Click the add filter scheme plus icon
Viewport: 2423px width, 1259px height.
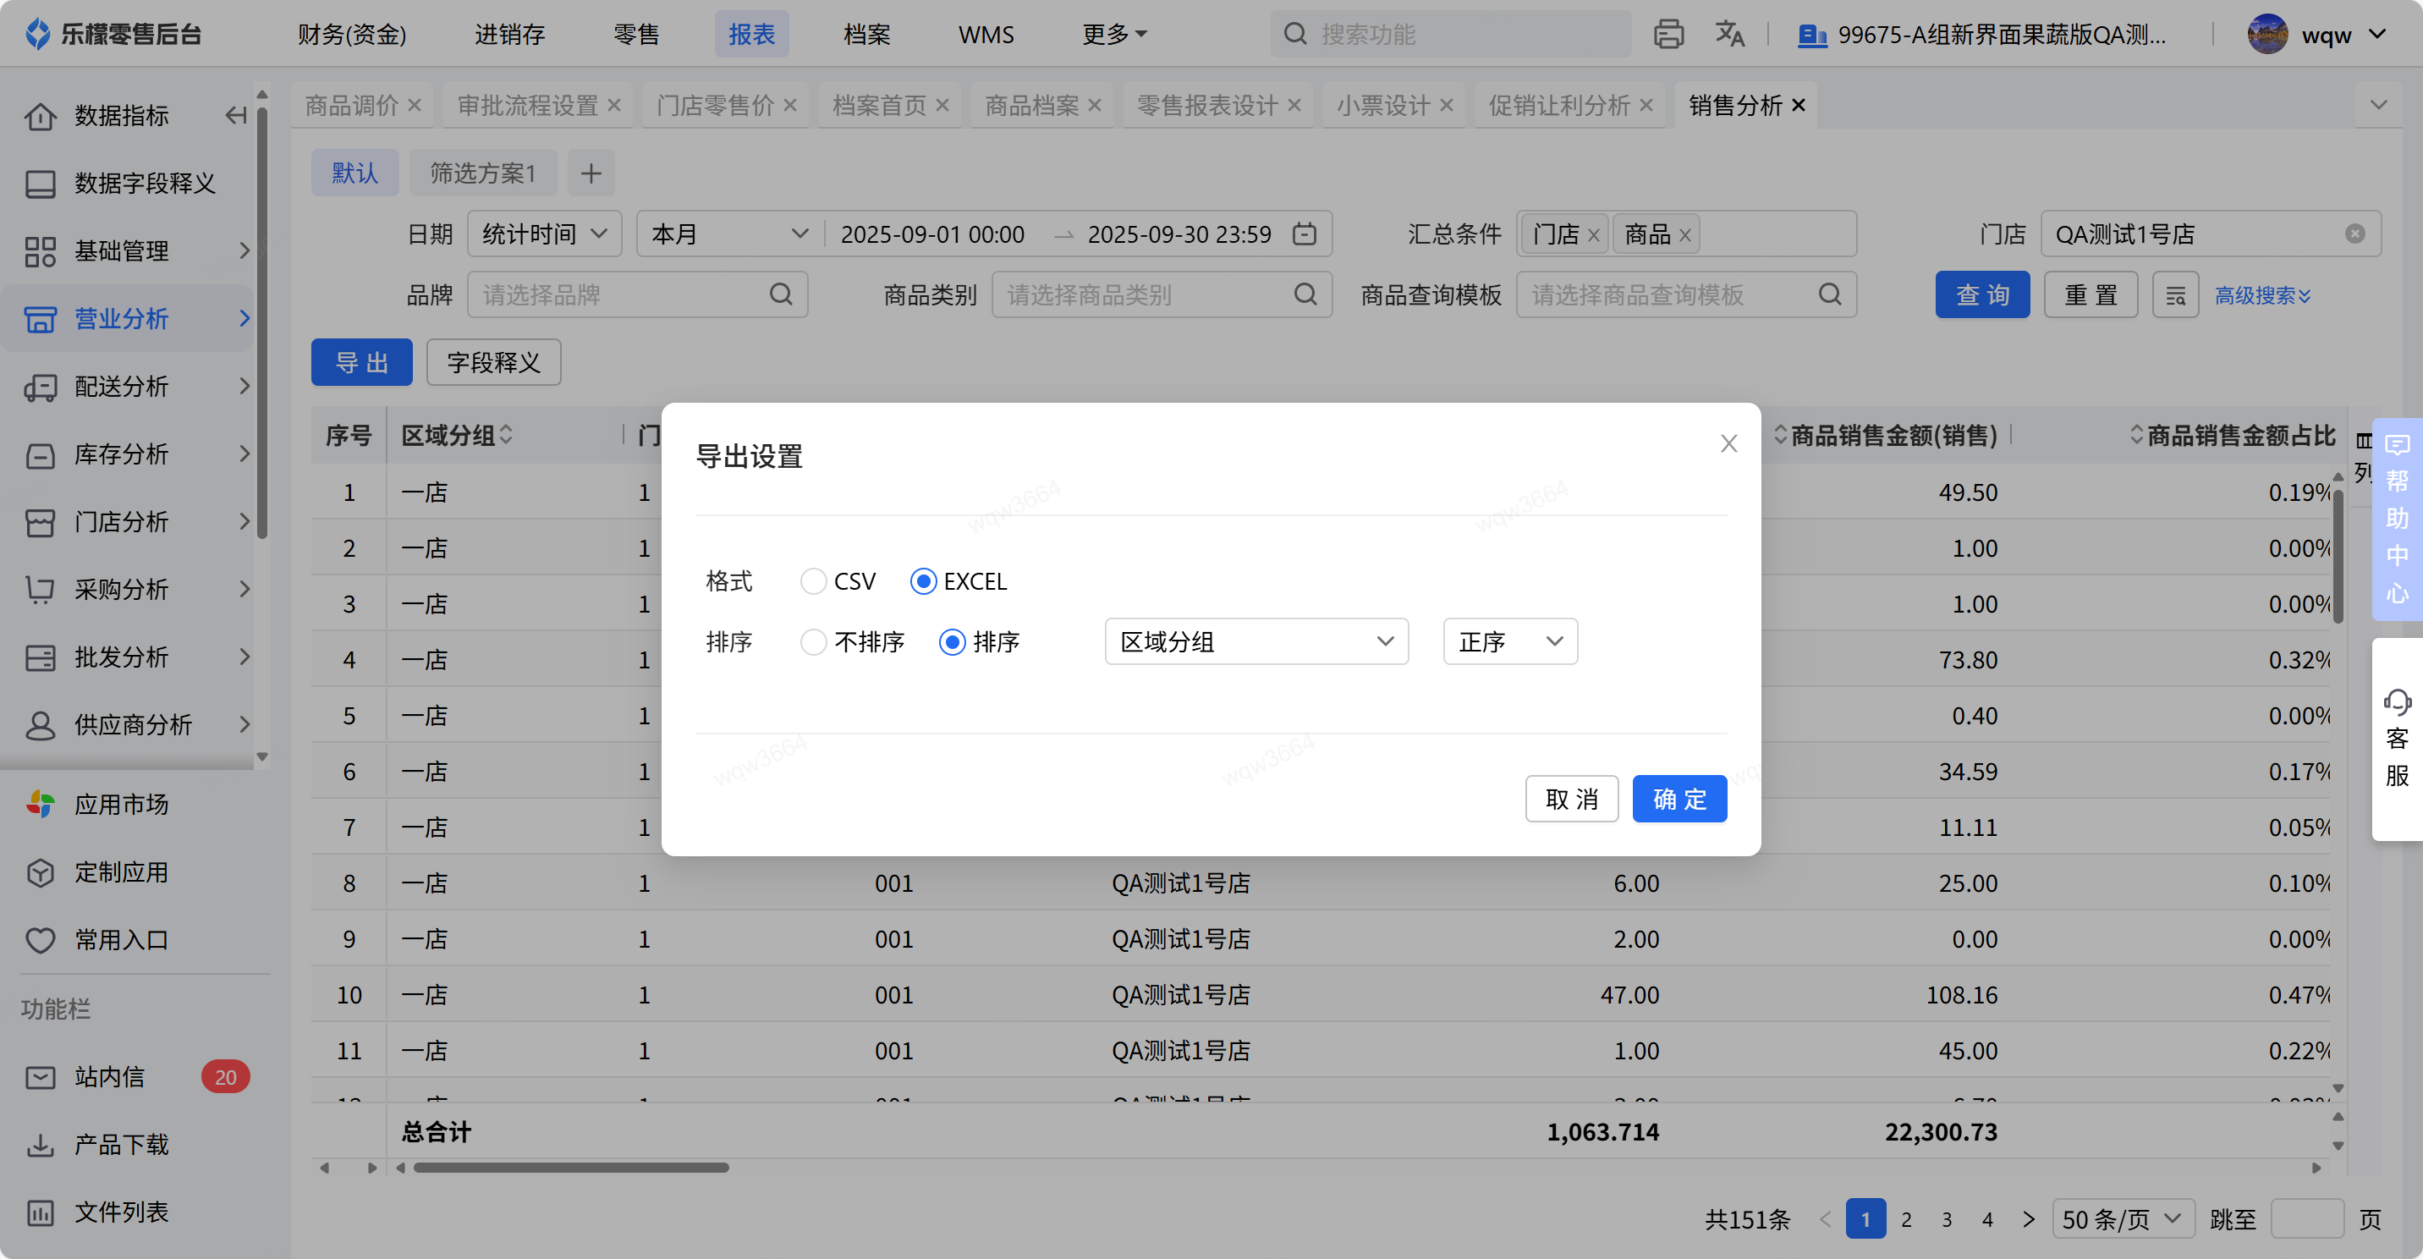point(591,173)
